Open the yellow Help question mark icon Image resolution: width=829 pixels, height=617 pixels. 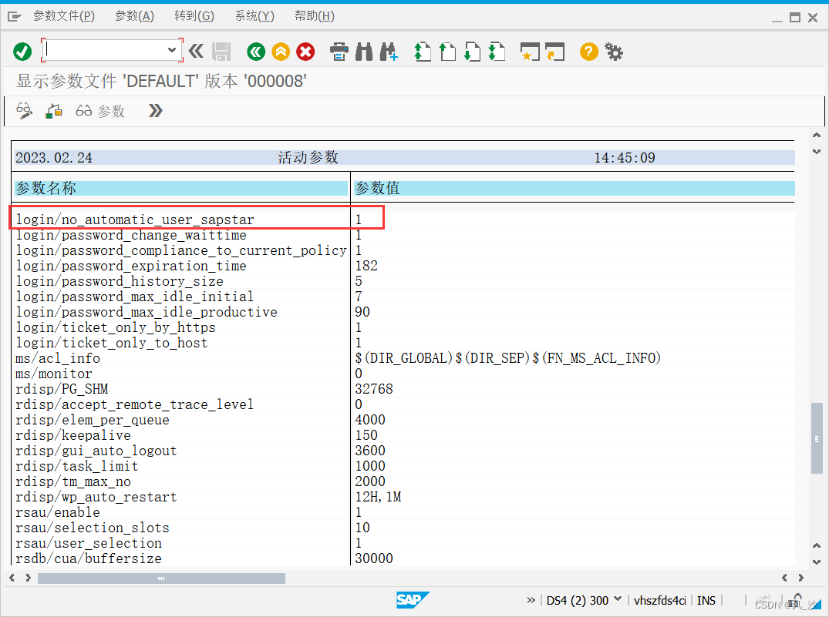pyautogui.click(x=589, y=52)
